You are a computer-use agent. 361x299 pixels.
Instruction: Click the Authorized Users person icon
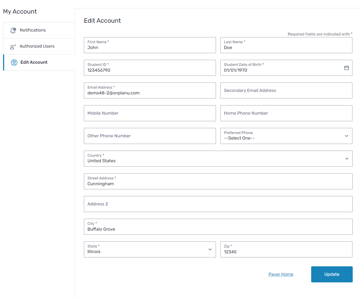point(13,47)
